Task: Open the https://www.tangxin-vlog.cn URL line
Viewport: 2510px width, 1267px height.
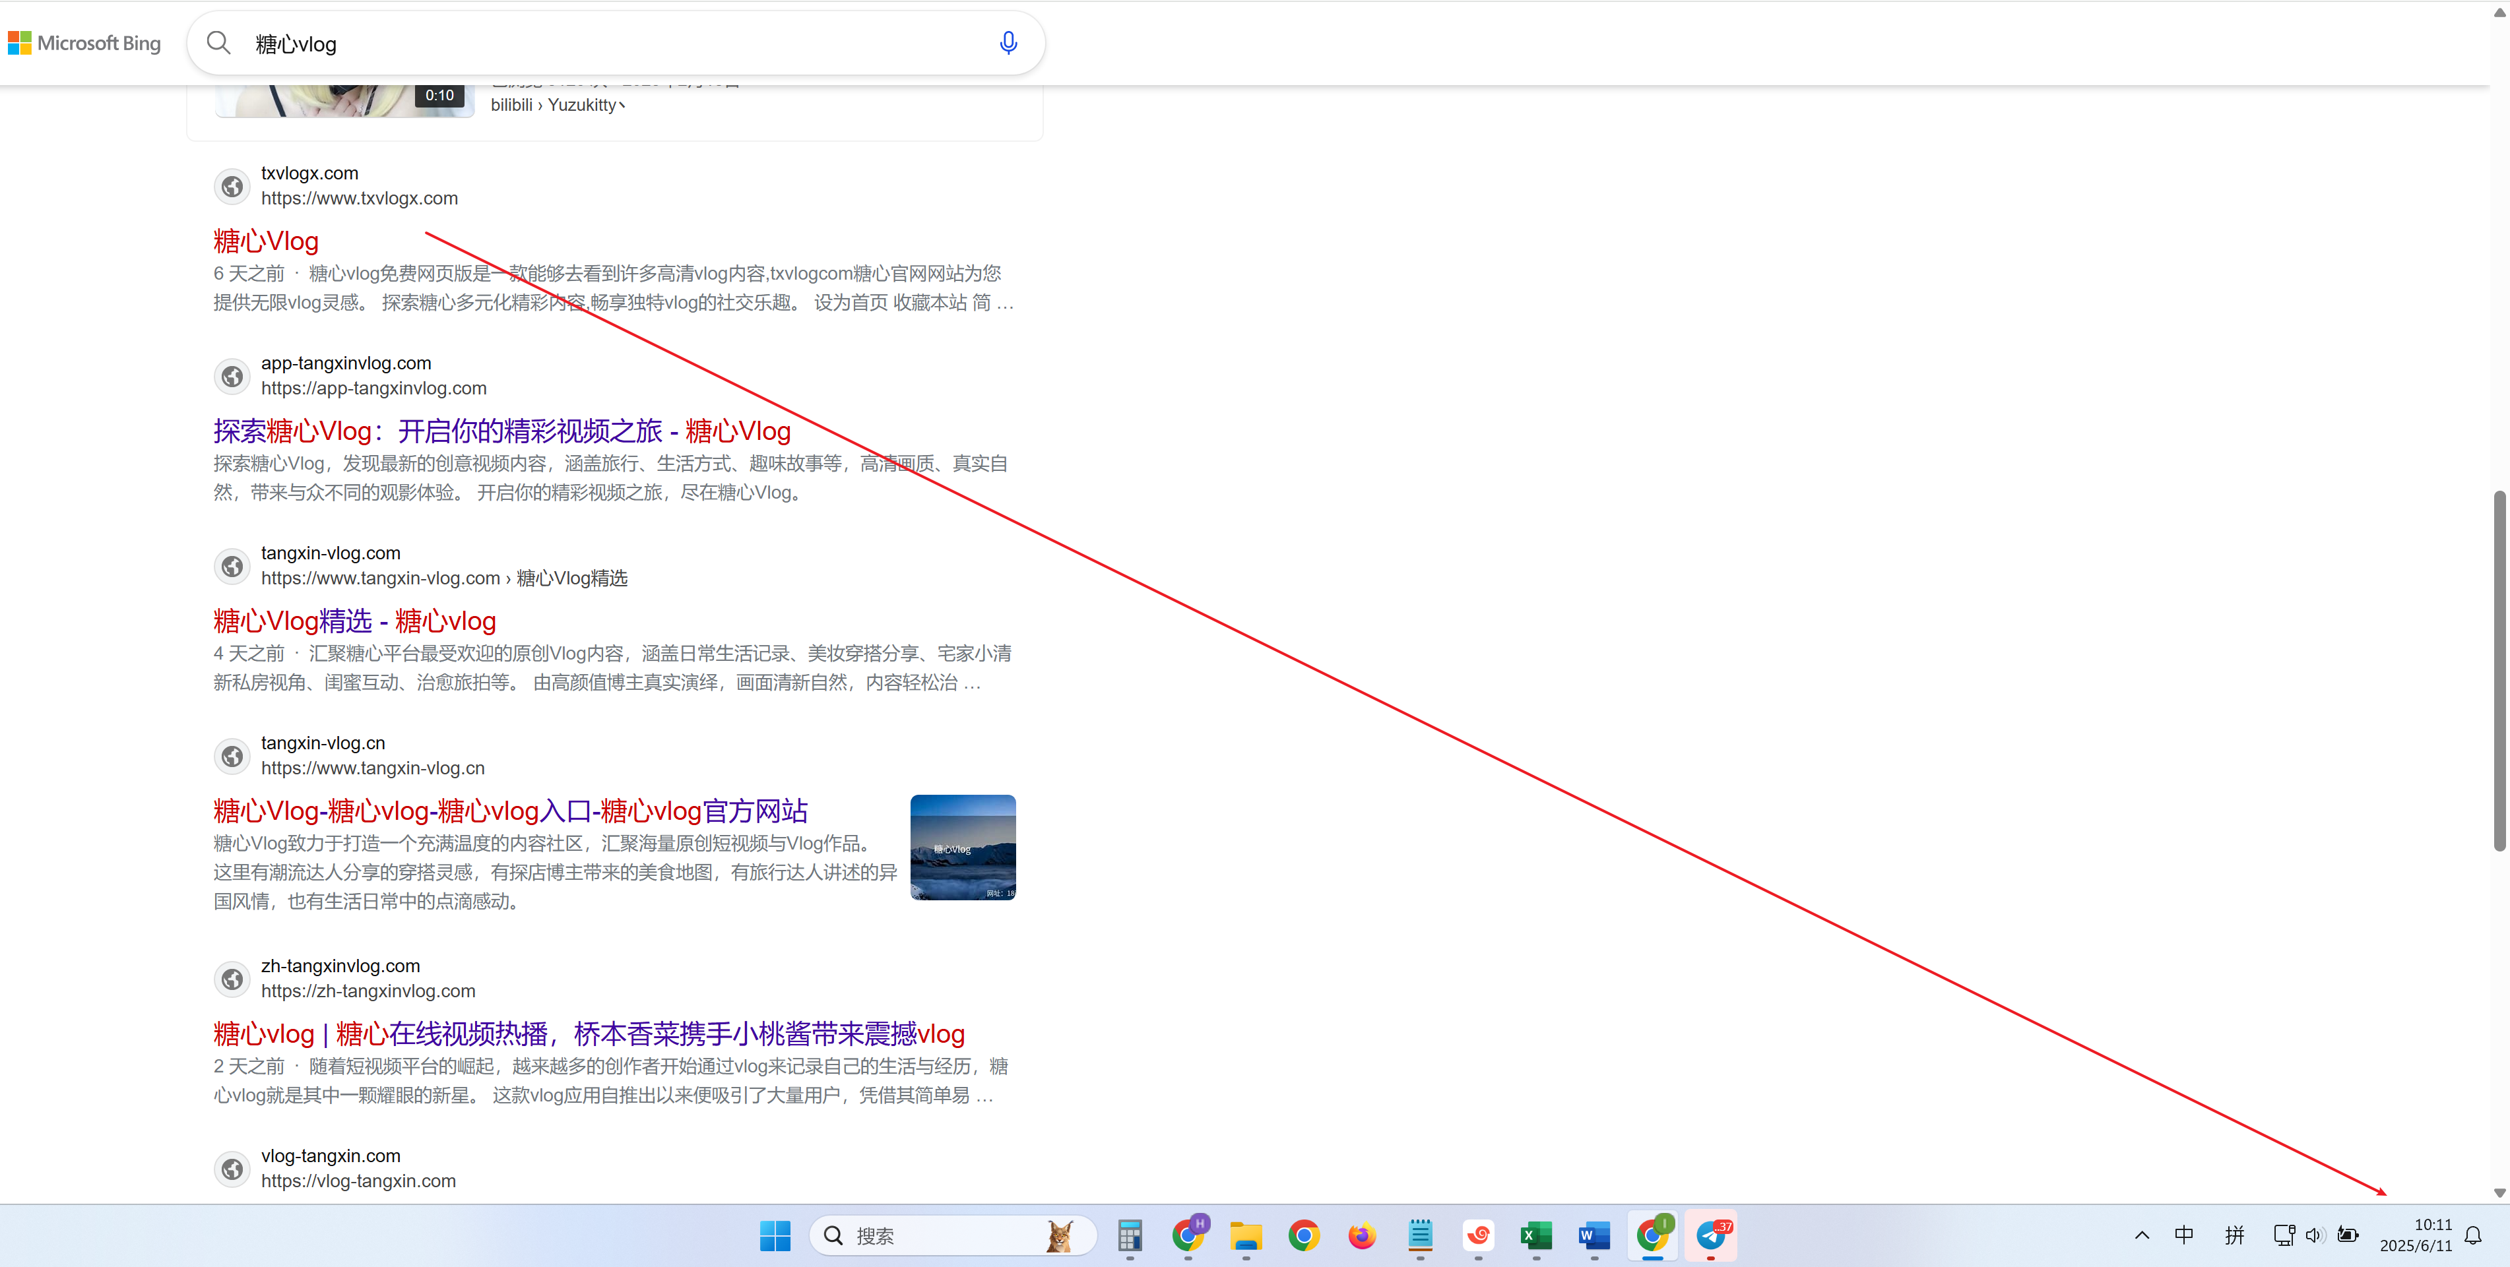Action: 372,768
